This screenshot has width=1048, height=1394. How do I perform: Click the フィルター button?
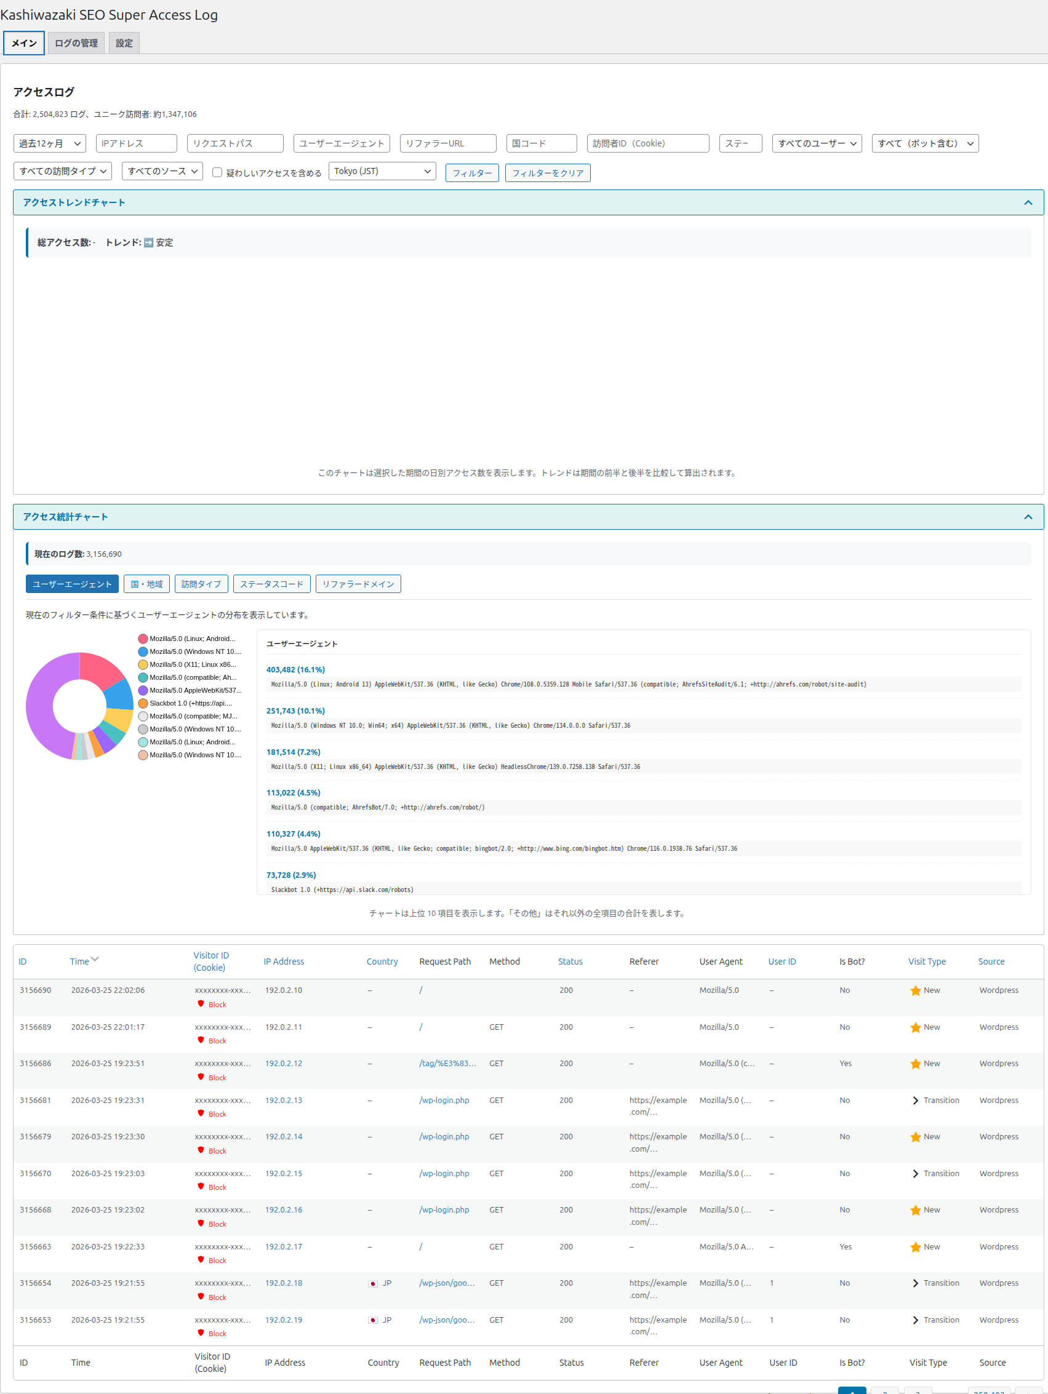coord(472,173)
